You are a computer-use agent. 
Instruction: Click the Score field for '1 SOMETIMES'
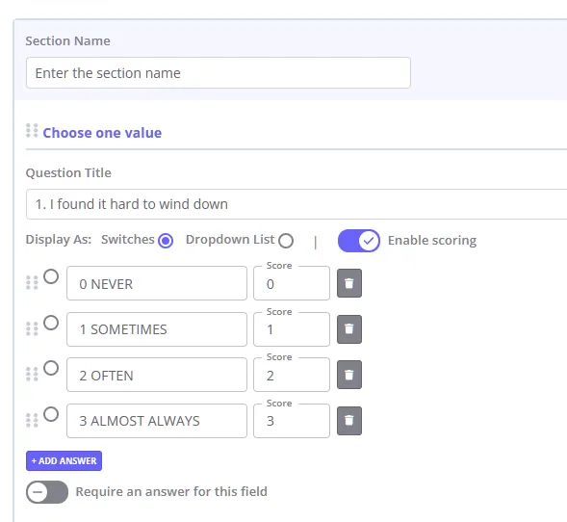click(x=292, y=329)
